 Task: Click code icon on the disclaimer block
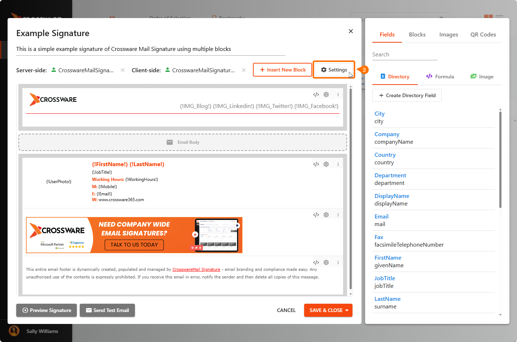pyautogui.click(x=316, y=263)
